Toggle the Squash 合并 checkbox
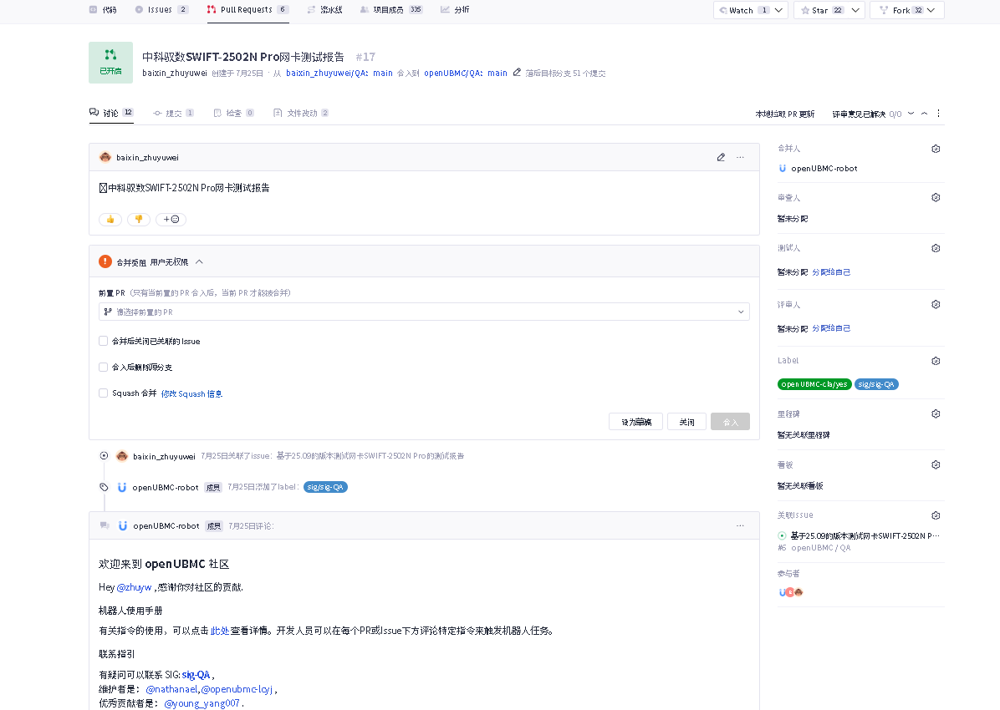The height and width of the screenshot is (710, 1000). 104,393
